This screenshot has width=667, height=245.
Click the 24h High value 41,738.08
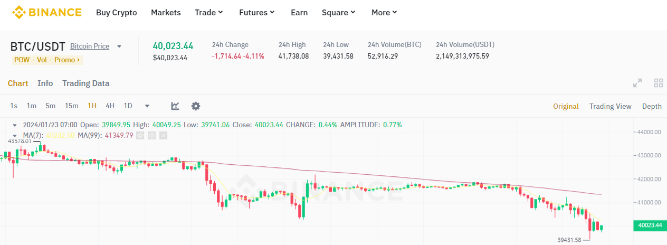point(293,56)
